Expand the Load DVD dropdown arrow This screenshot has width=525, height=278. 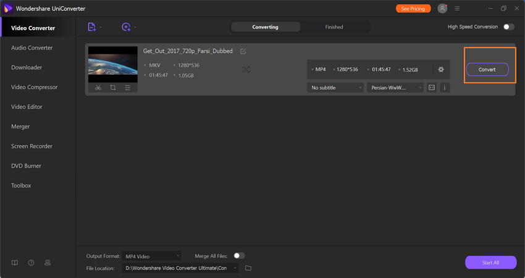coord(135,27)
